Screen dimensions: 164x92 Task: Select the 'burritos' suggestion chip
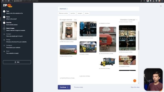73,13
